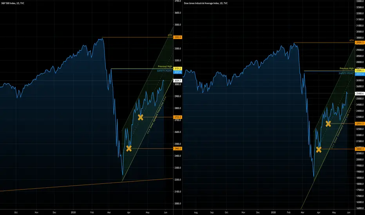Click the Aug date on the Dow Jones time axis
Image resolution: width=365 pixels, height=215 pixels.
[196, 212]
